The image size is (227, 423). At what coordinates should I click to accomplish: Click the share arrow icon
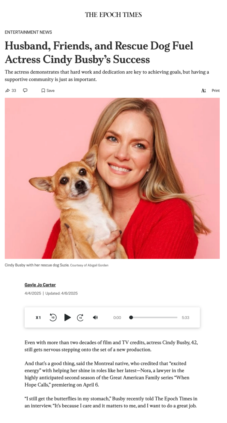click(x=7, y=91)
